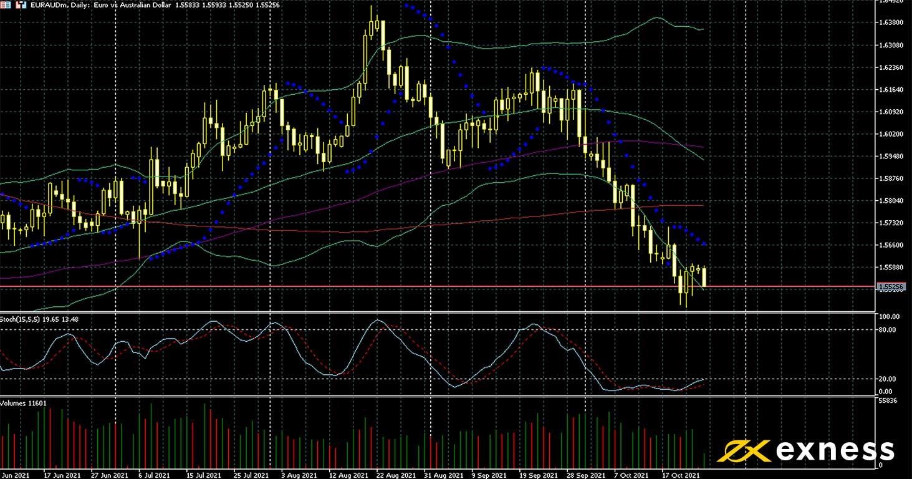Click the 1.56600 price axis label

(890, 245)
